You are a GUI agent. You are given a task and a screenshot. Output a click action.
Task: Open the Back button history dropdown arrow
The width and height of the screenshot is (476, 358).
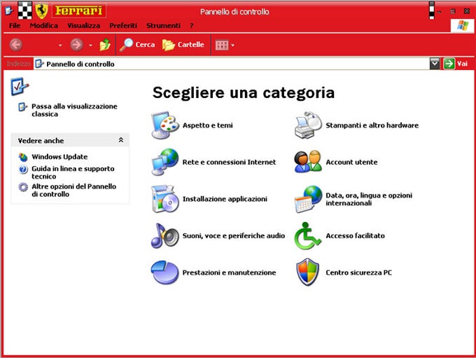pyautogui.click(x=60, y=46)
